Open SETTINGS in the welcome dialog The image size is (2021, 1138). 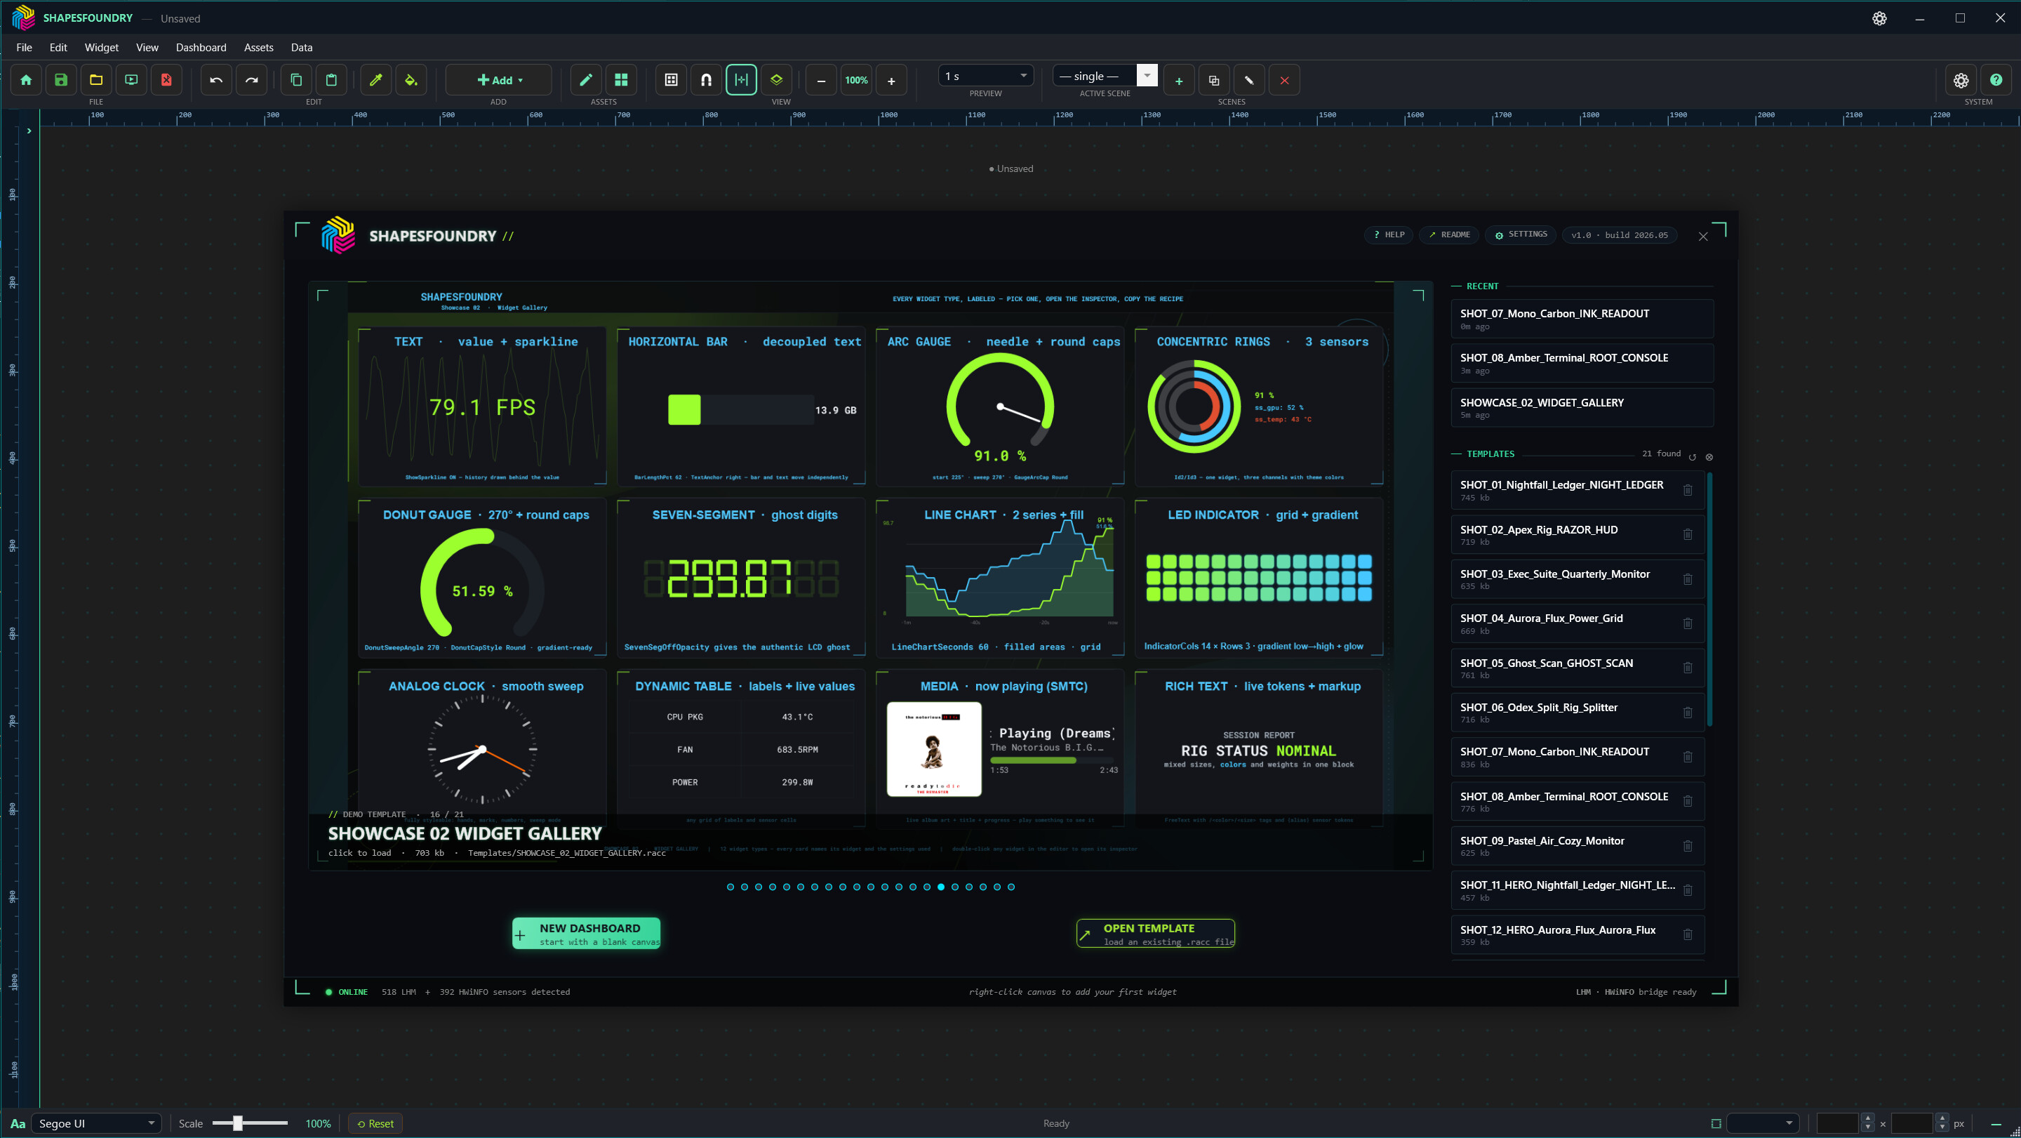pyautogui.click(x=1521, y=234)
